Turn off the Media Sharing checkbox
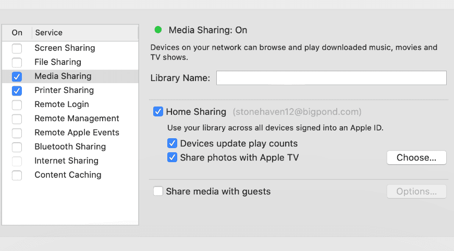 pos(17,76)
